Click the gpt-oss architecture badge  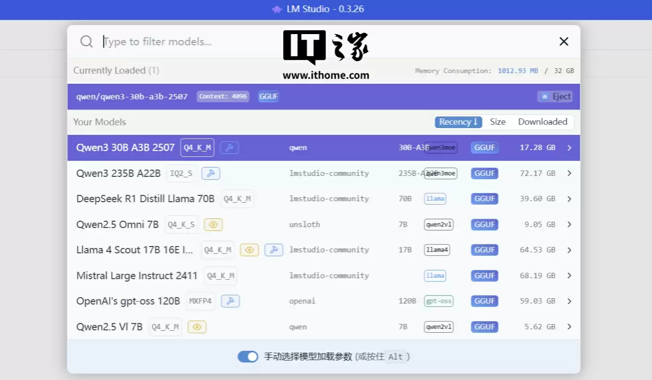coord(438,301)
